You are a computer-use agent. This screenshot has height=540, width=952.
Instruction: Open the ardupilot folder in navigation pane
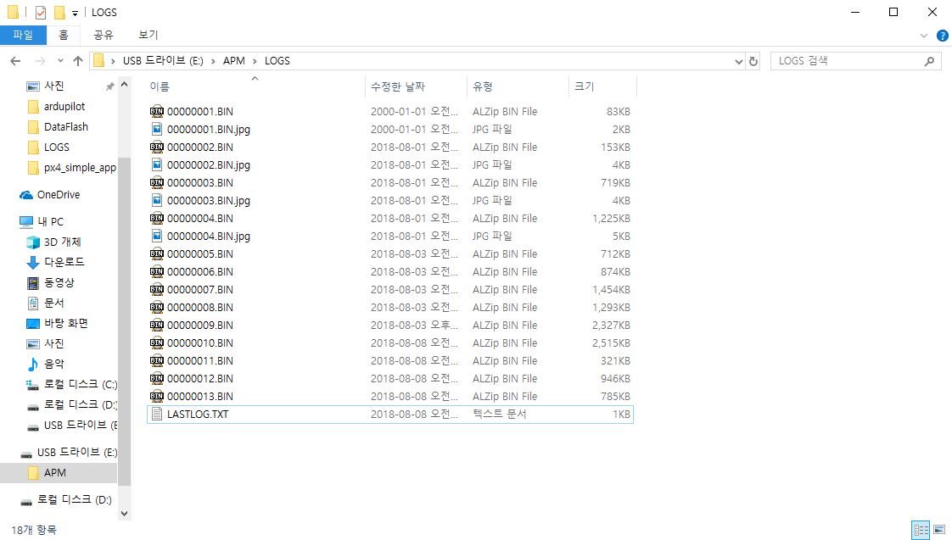(x=64, y=106)
